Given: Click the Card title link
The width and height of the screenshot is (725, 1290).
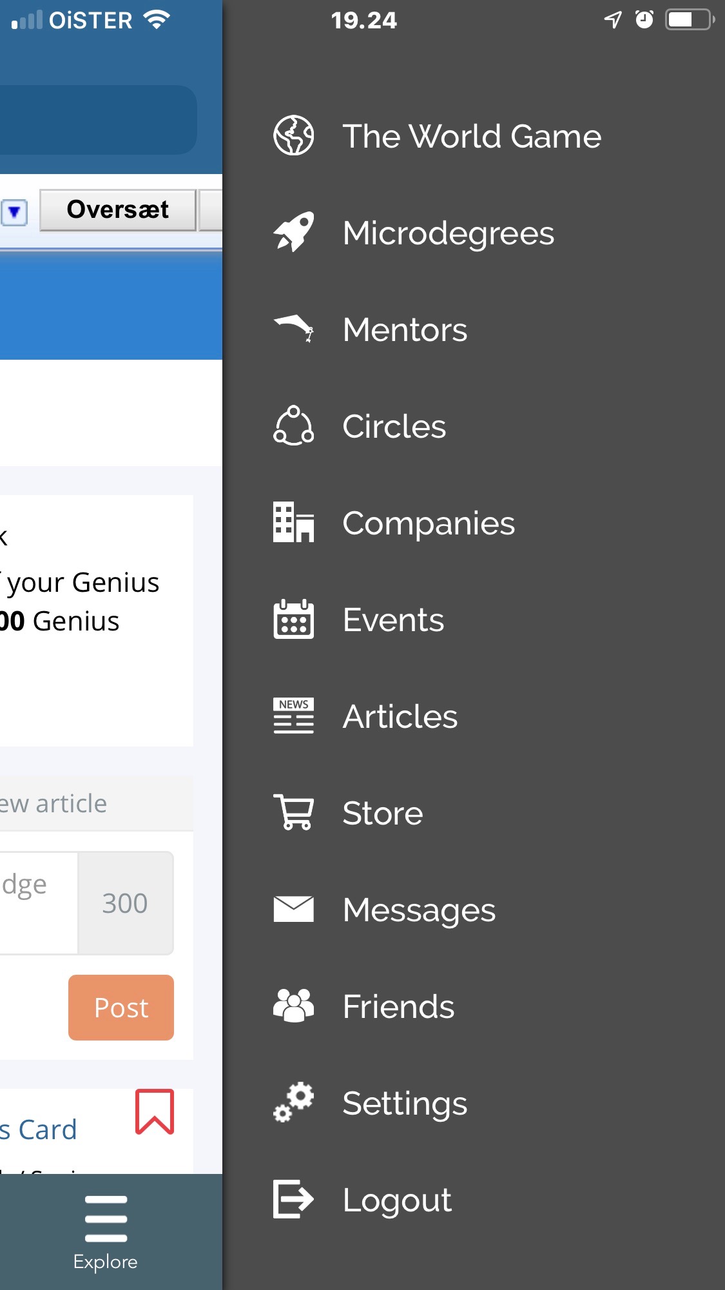Looking at the screenshot, I should coord(40,1129).
